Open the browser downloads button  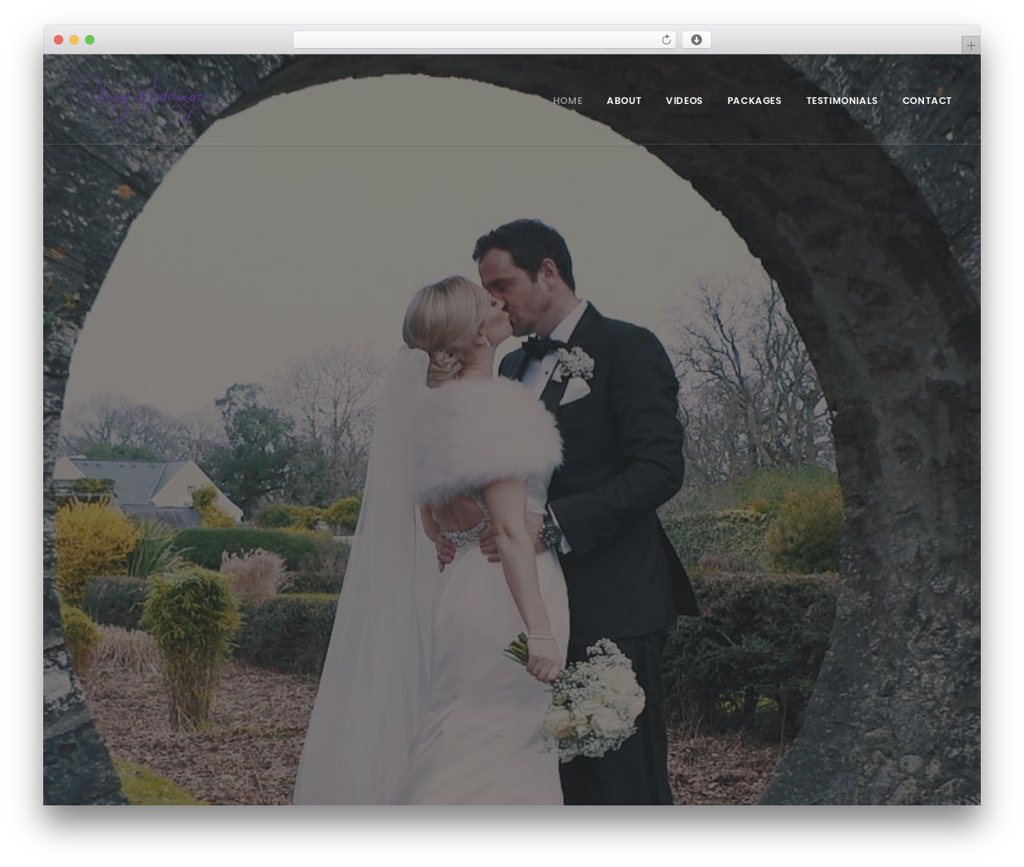pos(696,40)
